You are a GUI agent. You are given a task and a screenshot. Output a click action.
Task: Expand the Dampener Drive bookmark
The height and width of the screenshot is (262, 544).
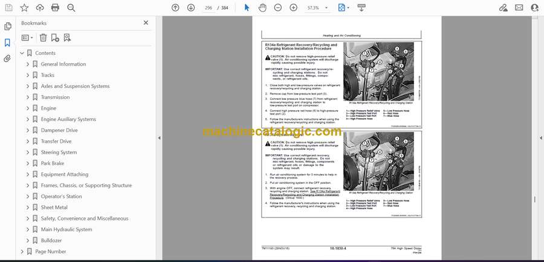(x=28, y=130)
